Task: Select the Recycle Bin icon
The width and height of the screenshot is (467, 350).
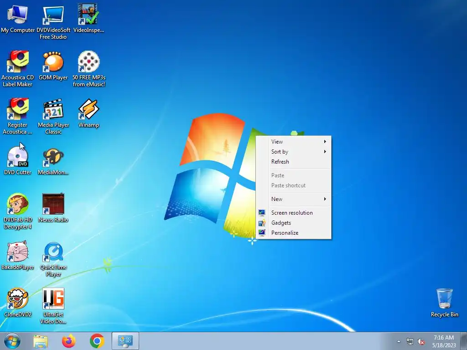Action: click(x=444, y=303)
